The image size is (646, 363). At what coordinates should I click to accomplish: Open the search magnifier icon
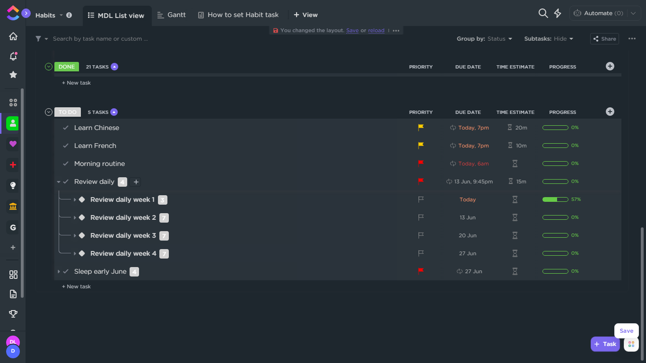tap(543, 14)
